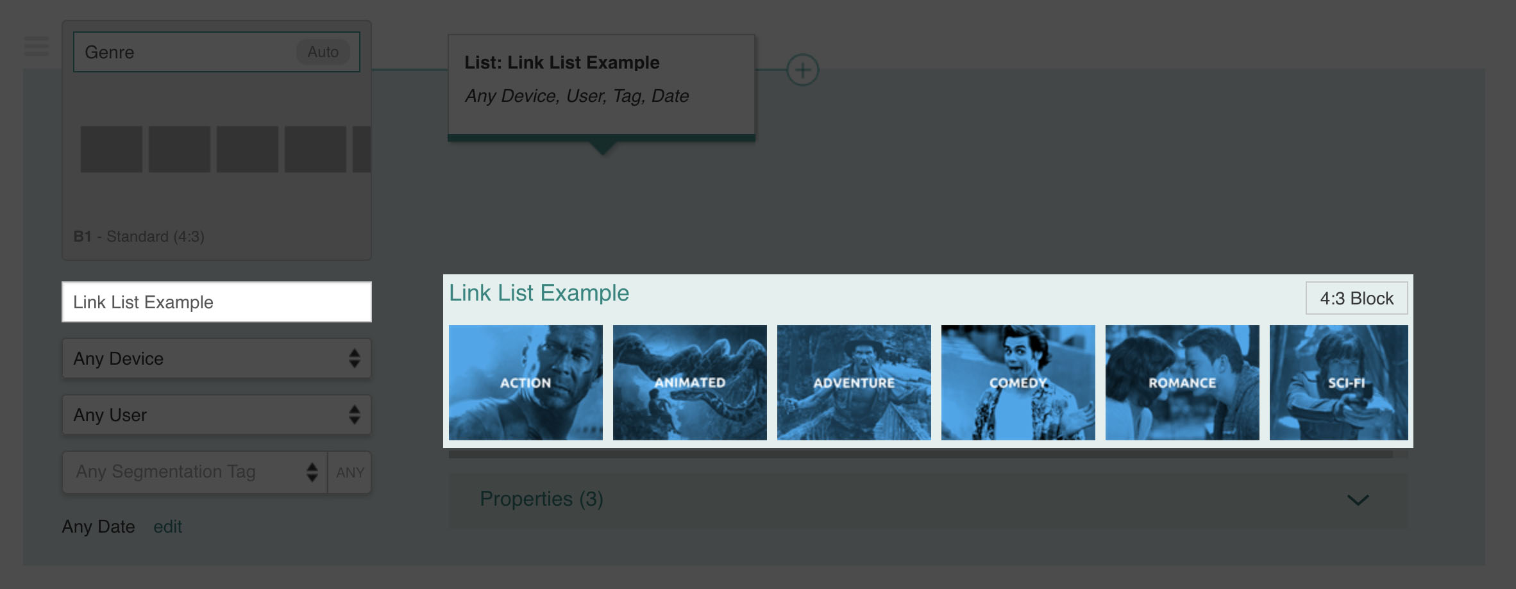Open the Any Segmentation Tag dropdown
Viewport: 1516px width, 589px height.
tap(195, 472)
